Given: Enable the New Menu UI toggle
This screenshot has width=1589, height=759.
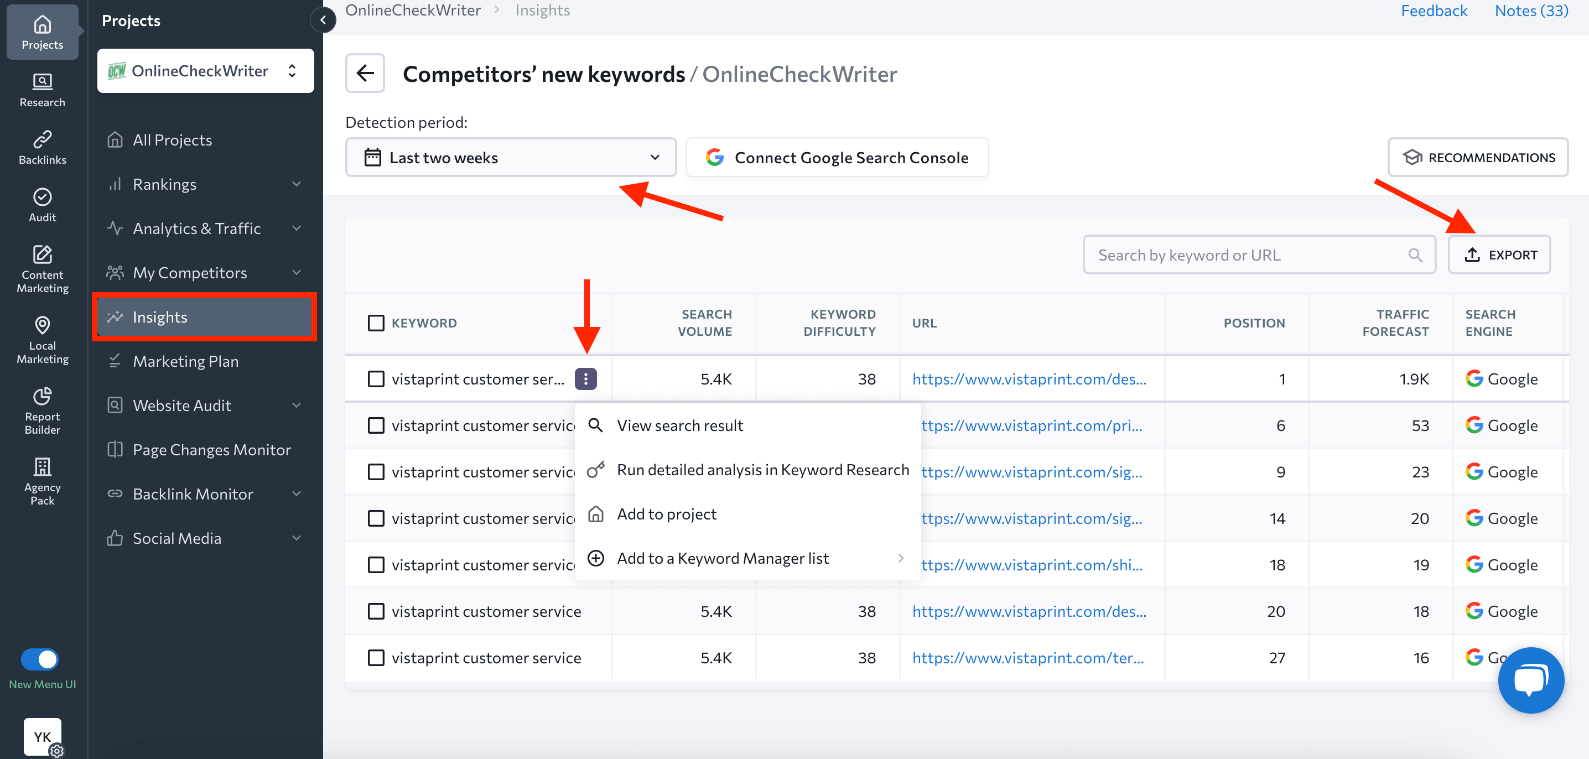Looking at the screenshot, I should 39,658.
